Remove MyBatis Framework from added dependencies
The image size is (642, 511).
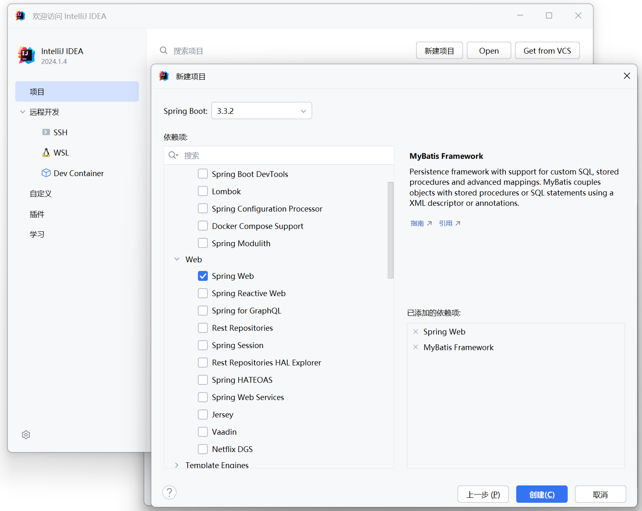click(x=416, y=347)
